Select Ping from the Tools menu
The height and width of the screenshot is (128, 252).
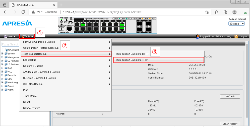click(x=66, y=90)
